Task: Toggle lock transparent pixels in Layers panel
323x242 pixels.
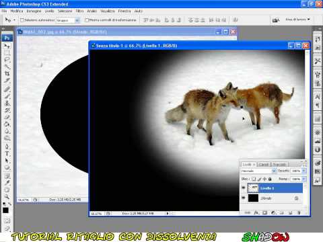Action: [254, 179]
